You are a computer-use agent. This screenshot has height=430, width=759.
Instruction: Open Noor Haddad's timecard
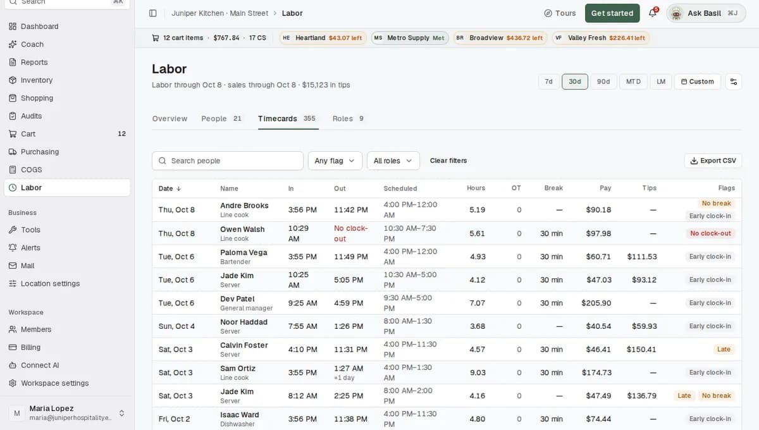tap(447, 326)
